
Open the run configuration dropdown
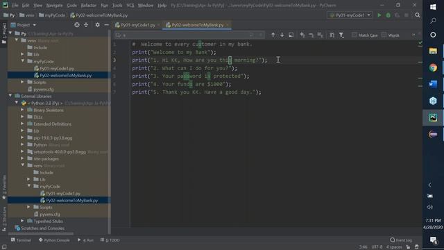(x=350, y=15)
